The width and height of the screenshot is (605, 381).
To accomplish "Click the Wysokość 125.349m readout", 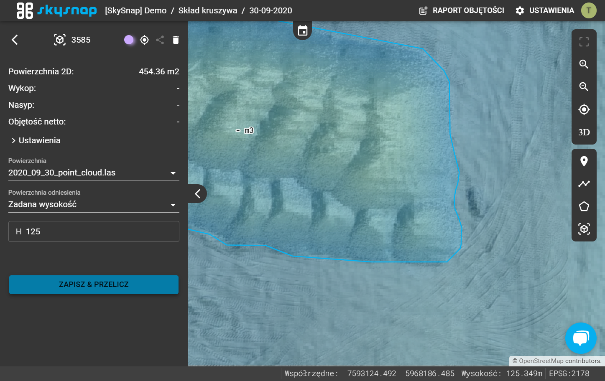I will point(502,373).
